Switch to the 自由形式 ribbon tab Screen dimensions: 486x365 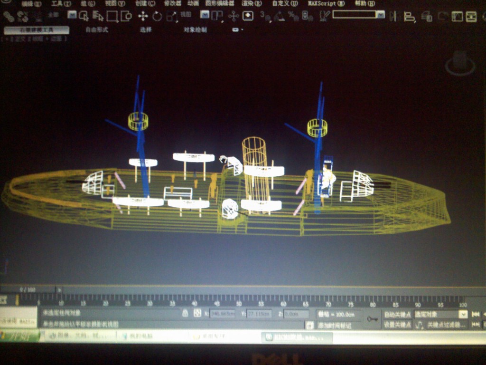[x=97, y=30]
